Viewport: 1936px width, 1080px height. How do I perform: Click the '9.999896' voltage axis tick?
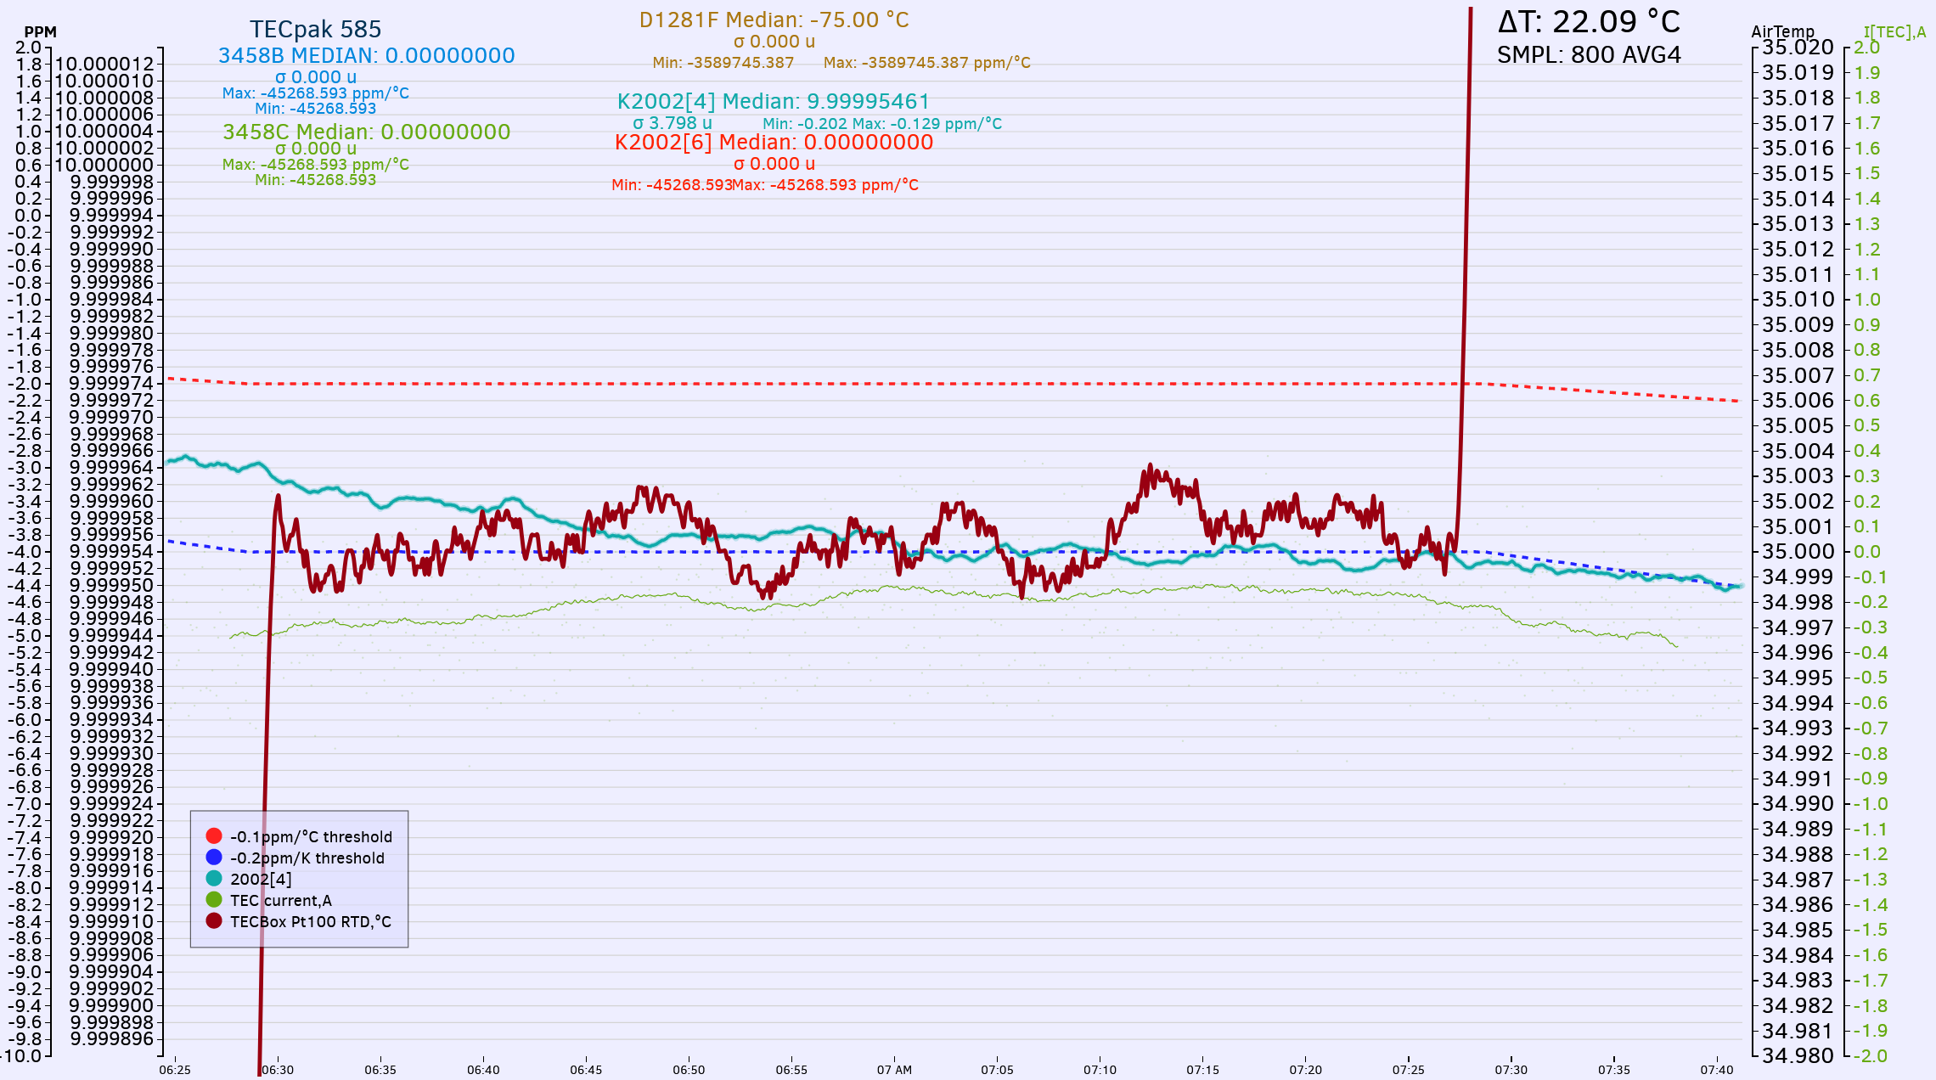[112, 1039]
